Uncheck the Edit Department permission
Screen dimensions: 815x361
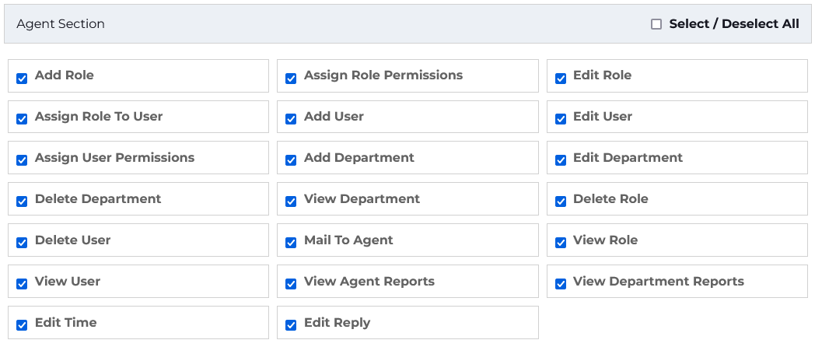click(x=560, y=160)
